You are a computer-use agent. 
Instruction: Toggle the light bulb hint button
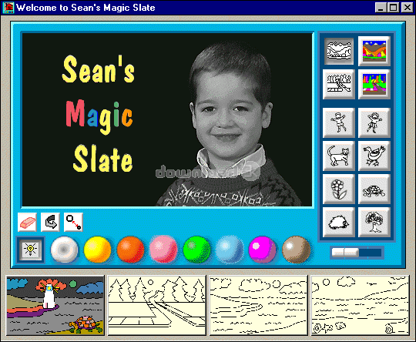click(x=31, y=250)
